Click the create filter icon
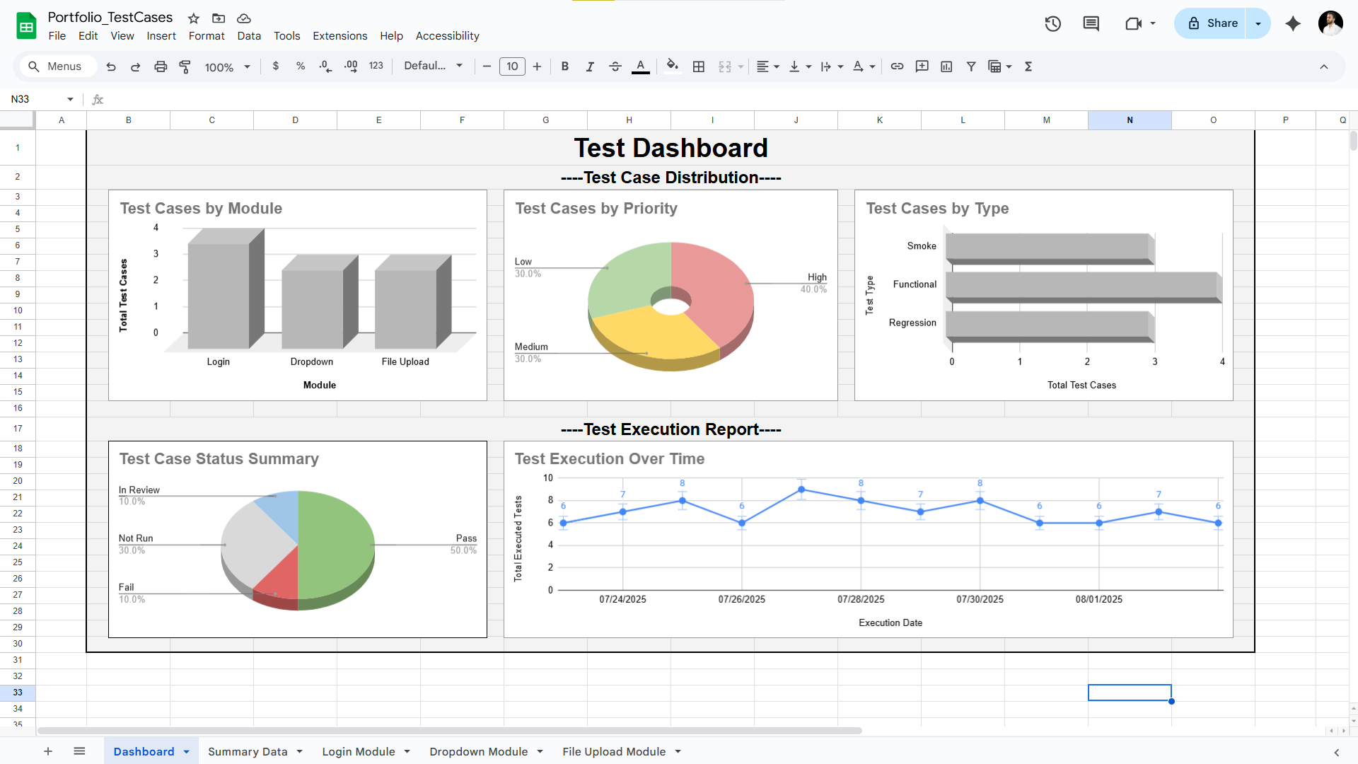The image size is (1358, 764). point(971,66)
